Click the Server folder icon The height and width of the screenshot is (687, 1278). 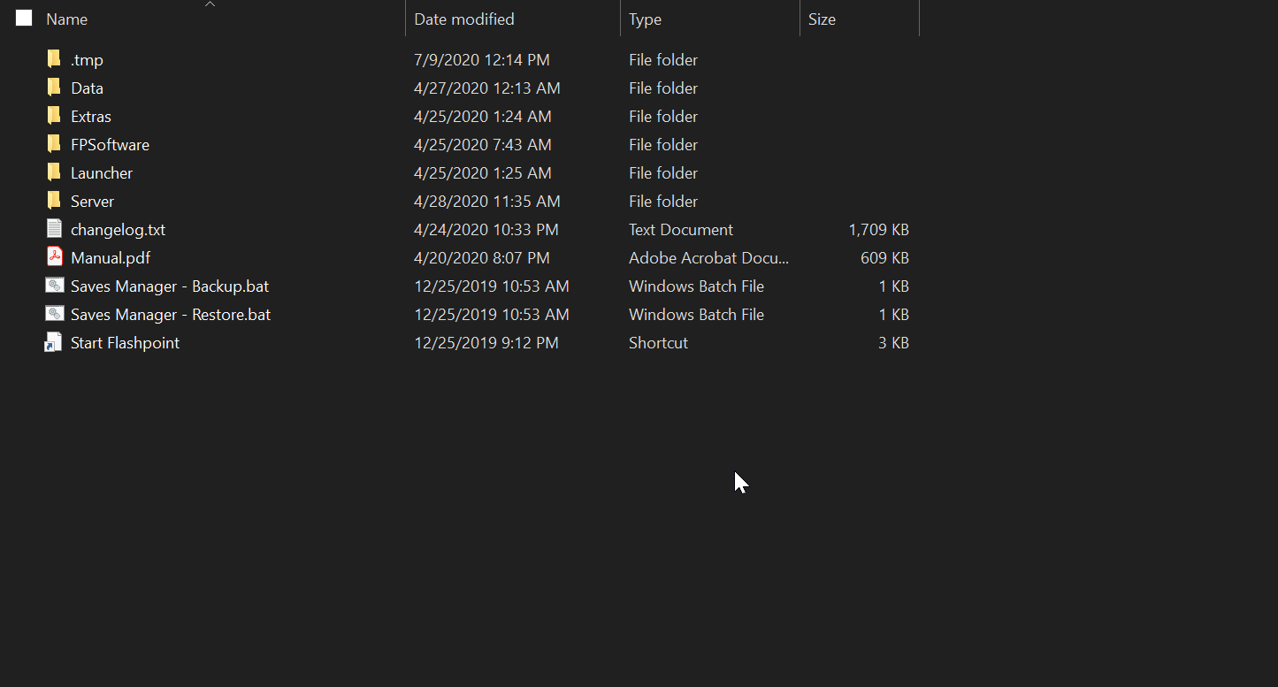(53, 201)
